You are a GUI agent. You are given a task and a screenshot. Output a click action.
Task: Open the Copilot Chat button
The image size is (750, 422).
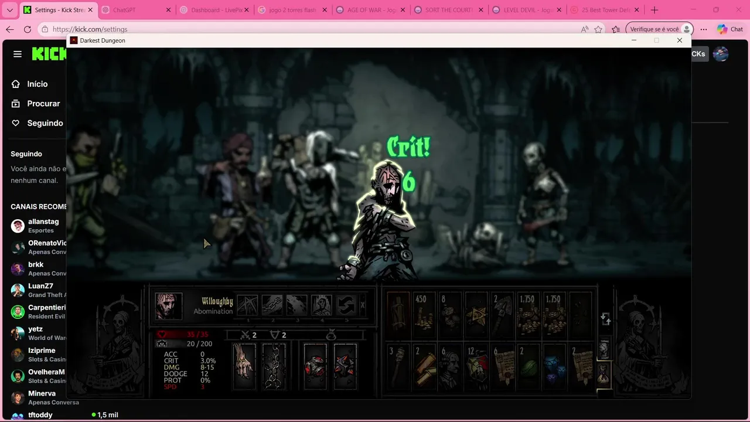[730, 29]
